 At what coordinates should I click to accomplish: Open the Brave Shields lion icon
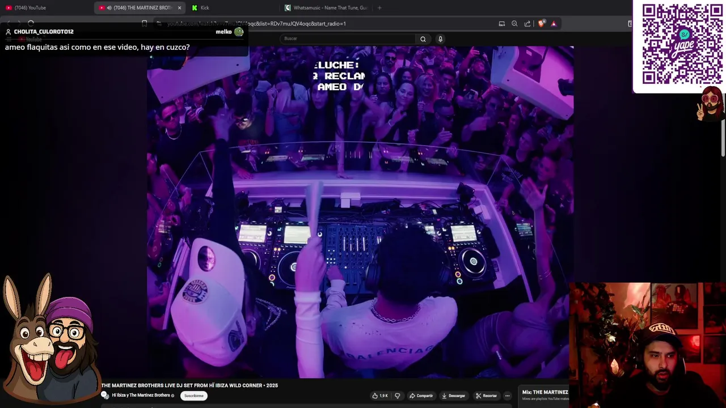click(541, 24)
